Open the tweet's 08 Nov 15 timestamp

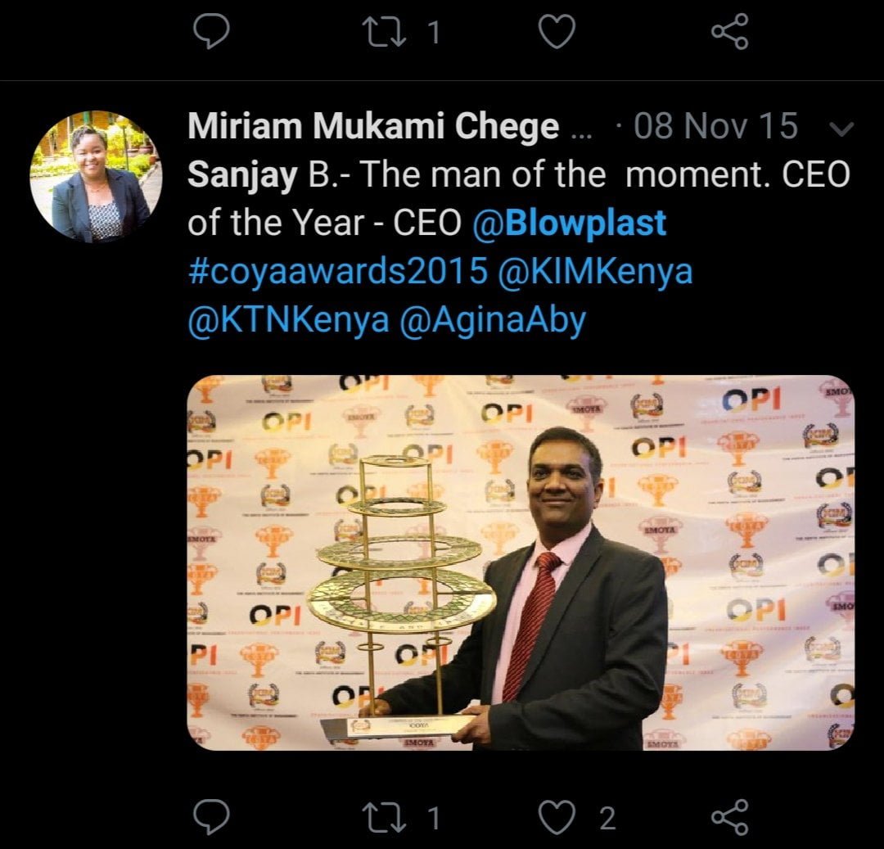715,125
